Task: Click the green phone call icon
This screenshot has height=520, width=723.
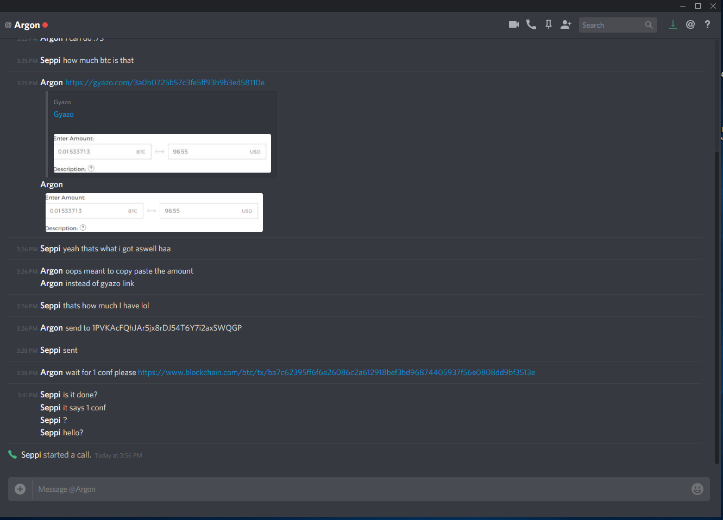Action: (12, 454)
